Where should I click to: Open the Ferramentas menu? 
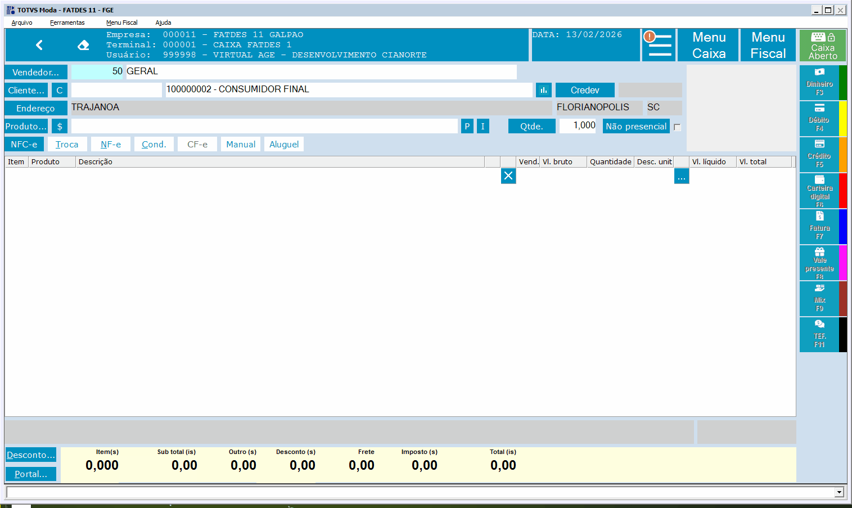tap(67, 23)
